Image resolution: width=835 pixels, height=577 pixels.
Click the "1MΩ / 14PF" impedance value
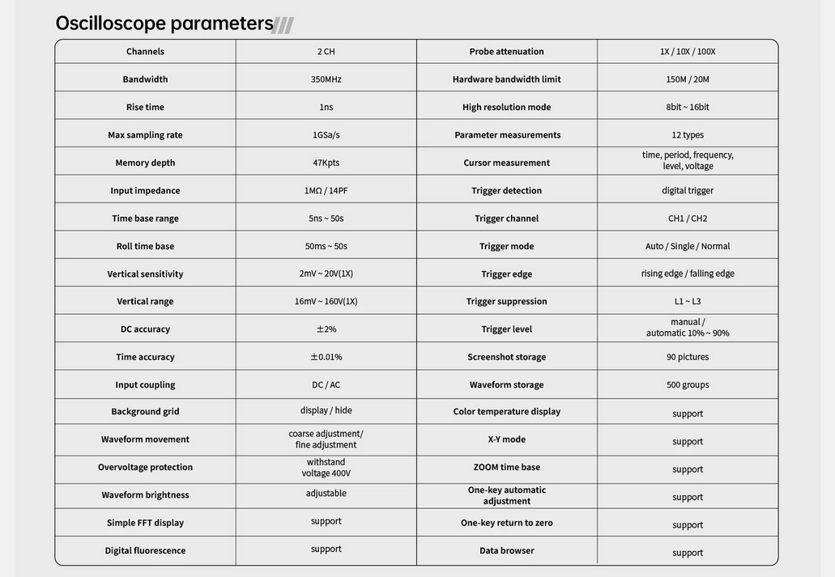point(326,191)
